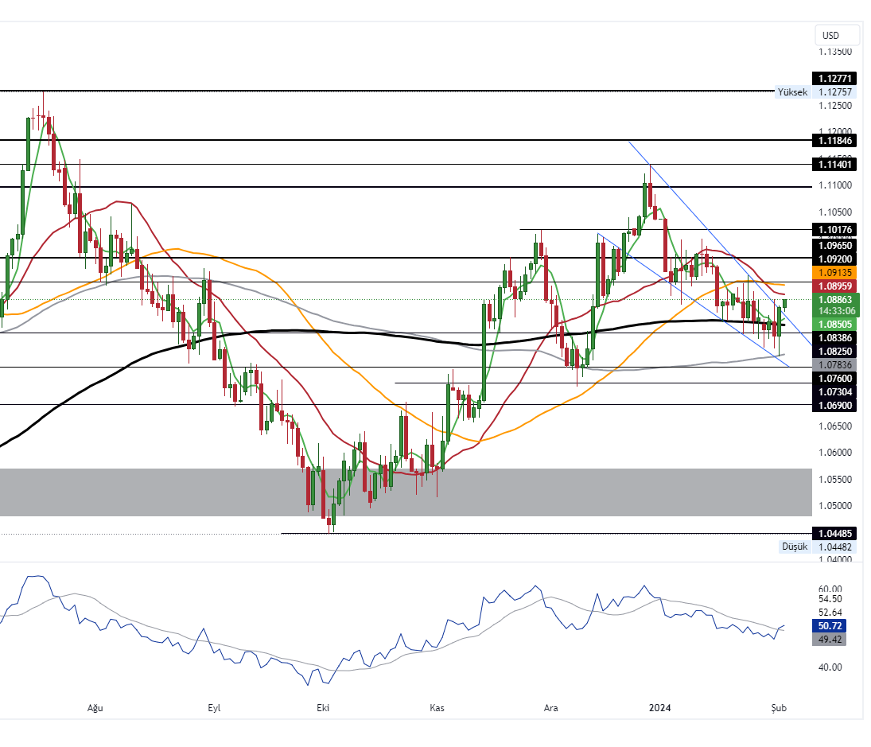
Task: Click the 1.12771 black price label
Action: click(x=834, y=78)
